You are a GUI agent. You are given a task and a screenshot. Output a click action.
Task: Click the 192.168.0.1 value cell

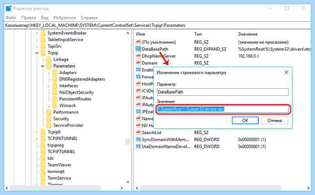tap(248, 56)
